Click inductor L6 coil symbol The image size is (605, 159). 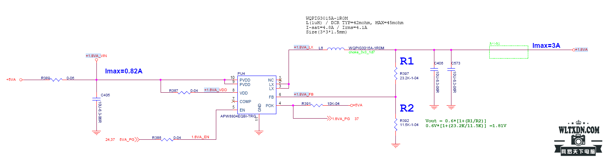pos(335,49)
